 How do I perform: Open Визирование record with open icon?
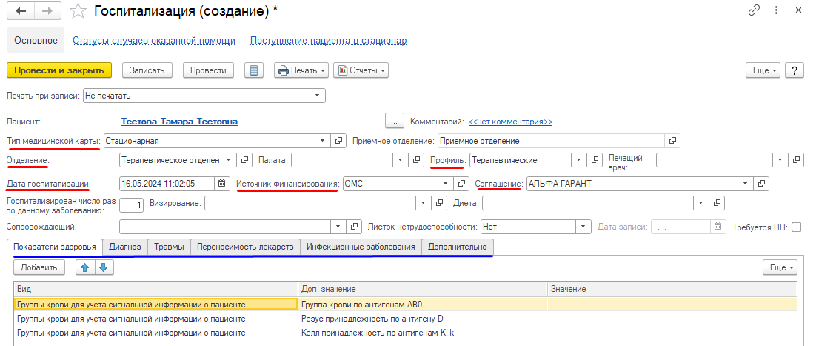pyautogui.click(x=440, y=203)
